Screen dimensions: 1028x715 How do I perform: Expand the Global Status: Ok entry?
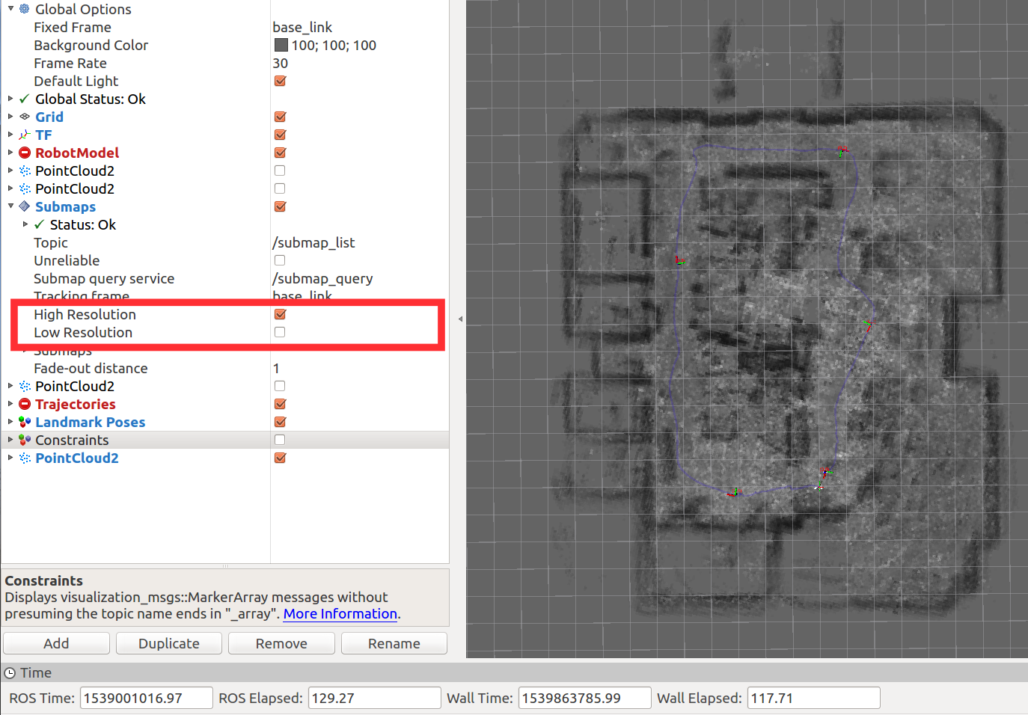[x=9, y=99]
